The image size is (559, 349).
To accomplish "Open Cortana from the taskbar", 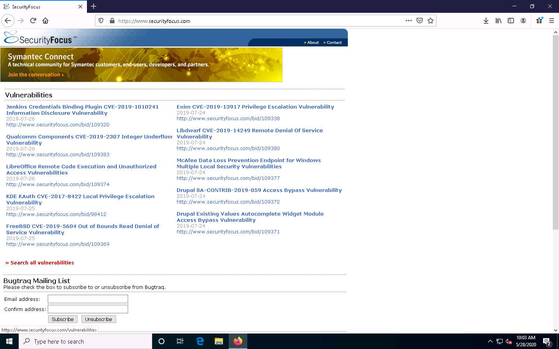I will coord(161,341).
